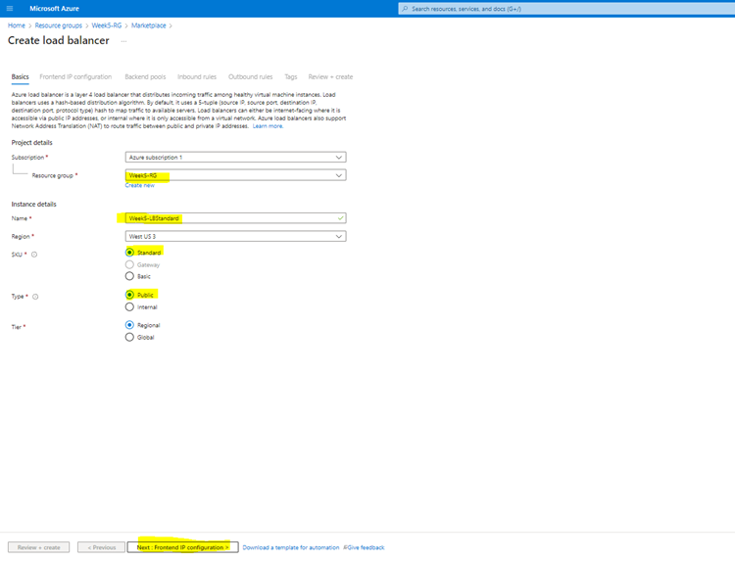735x561 pixels.
Task: Select the Basic SKU radio button
Action: tap(129, 276)
